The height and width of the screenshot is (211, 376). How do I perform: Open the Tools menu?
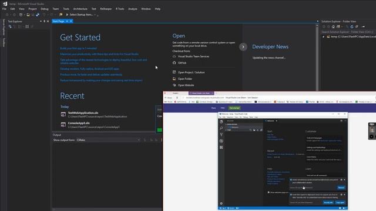click(66, 9)
